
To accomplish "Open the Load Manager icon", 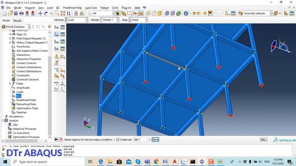I will (62, 27).
